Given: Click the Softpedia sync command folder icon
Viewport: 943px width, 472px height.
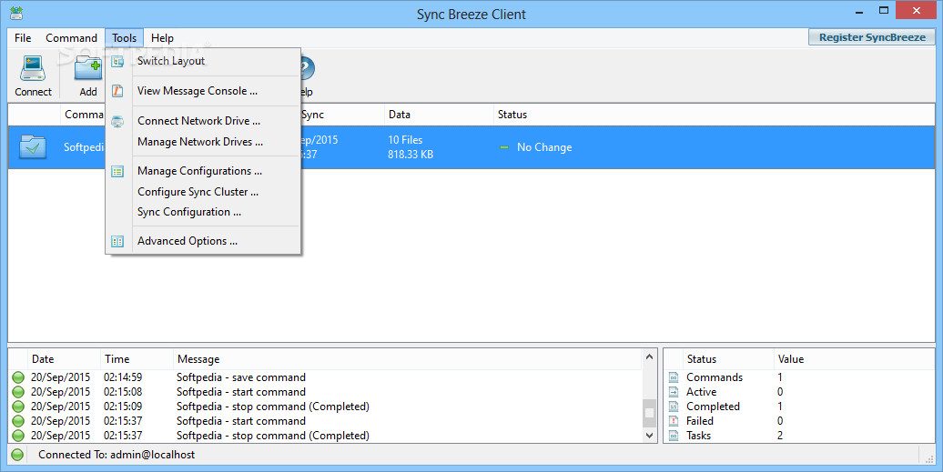Looking at the screenshot, I should 33,147.
